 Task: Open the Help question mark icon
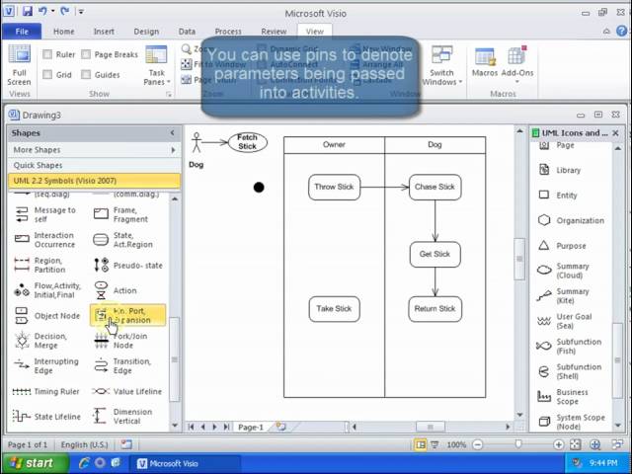(x=622, y=31)
